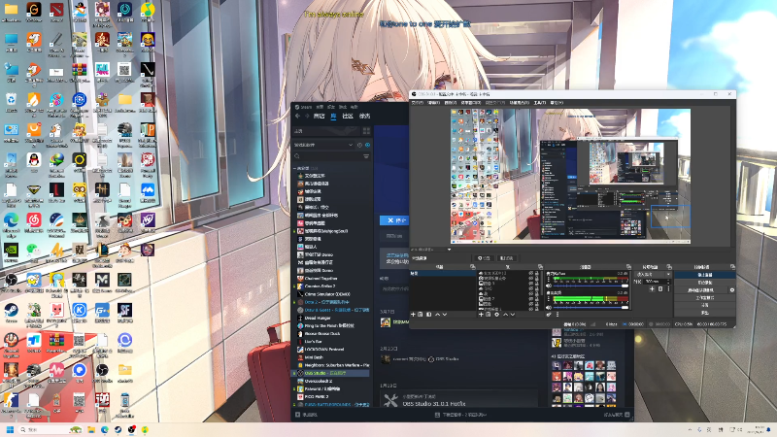The image size is (777, 437).
Task: Open Mic/Aux channel options dots in mixer
Action: pos(549,279)
